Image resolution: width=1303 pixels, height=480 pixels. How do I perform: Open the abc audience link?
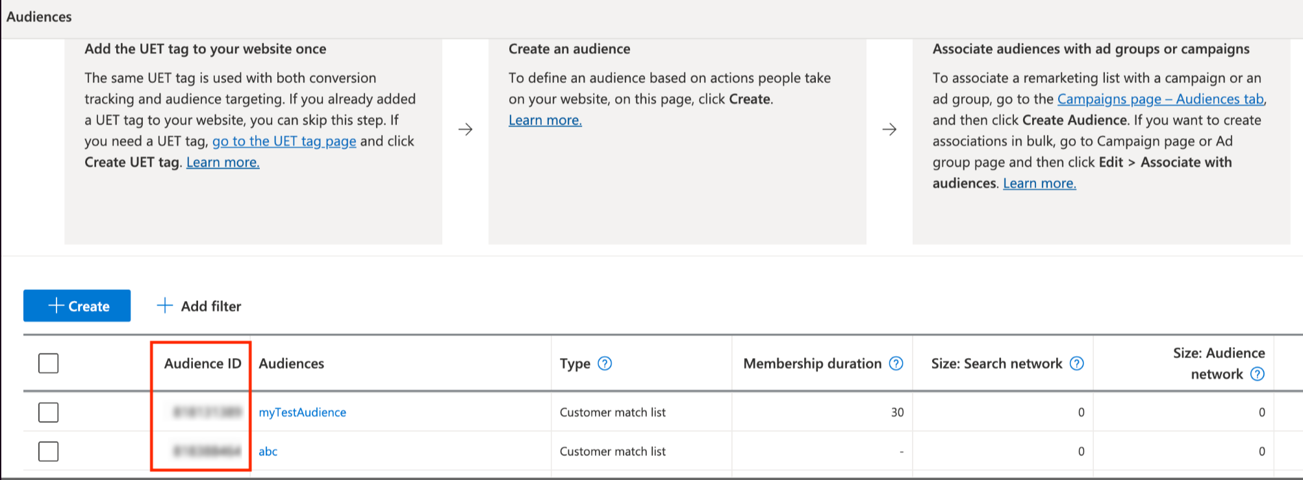tap(268, 451)
